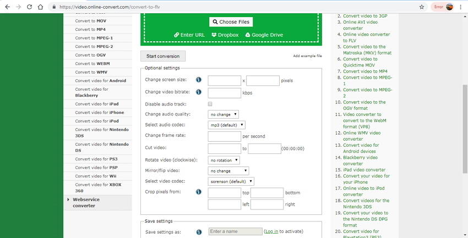Image resolution: width=468 pixels, height=238 pixels.
Task: Click the Add example file link
Action: pos(307,56)
